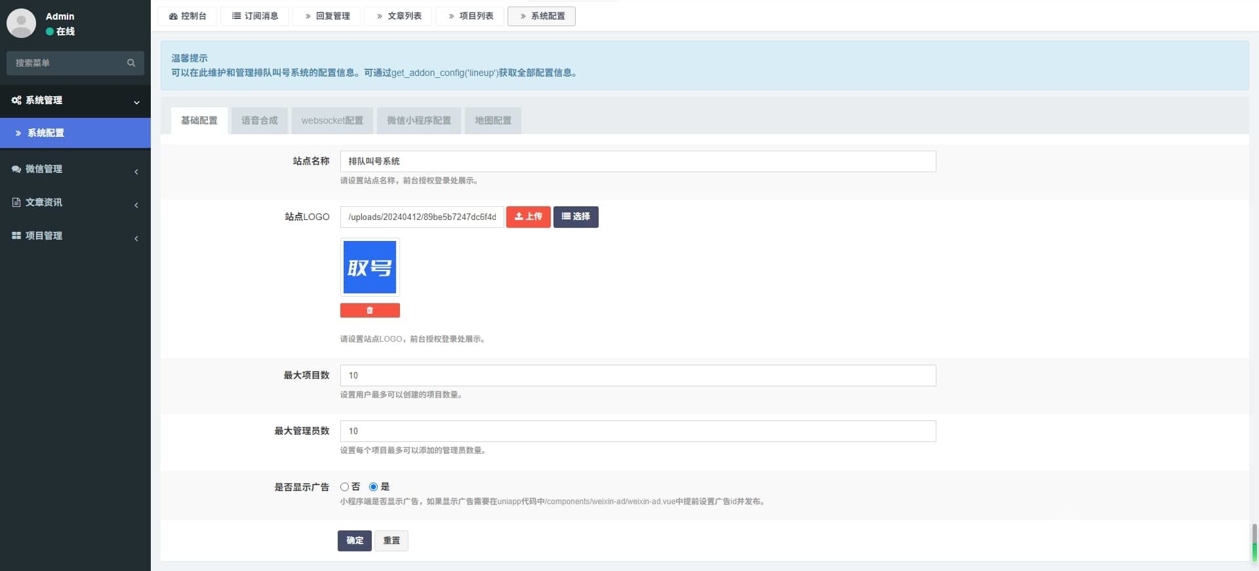Switch to the 语音合成 tab
Viewport: 1259px width, 571px height.
(259, 120)
